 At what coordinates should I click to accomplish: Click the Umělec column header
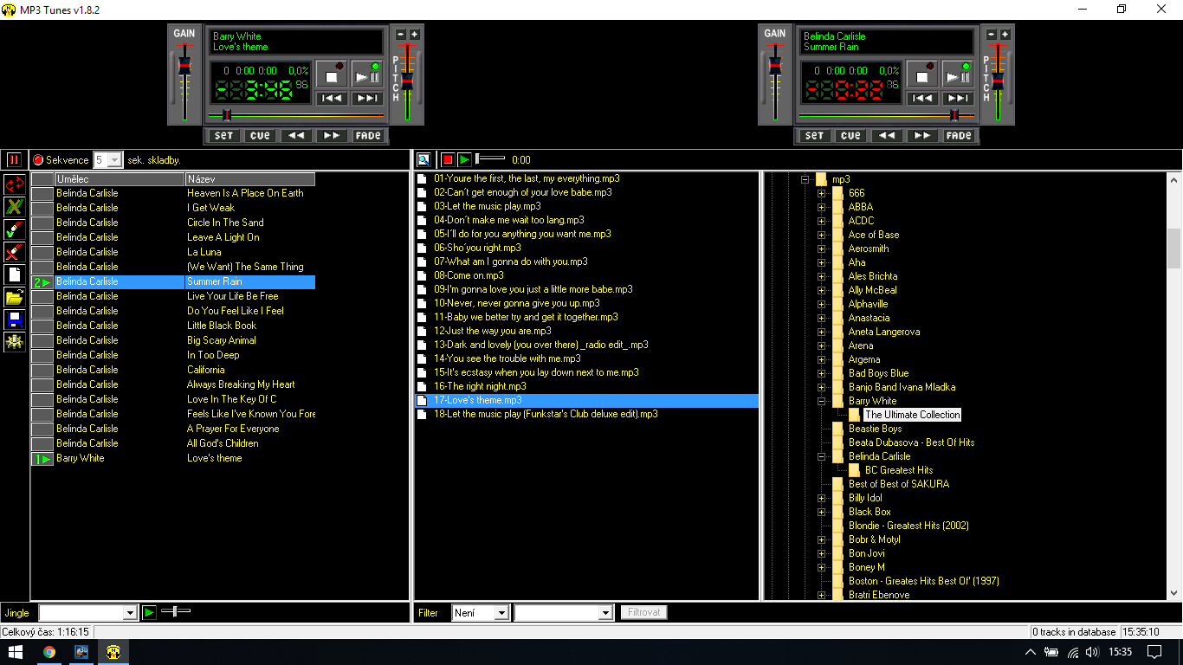pos(120,179)
